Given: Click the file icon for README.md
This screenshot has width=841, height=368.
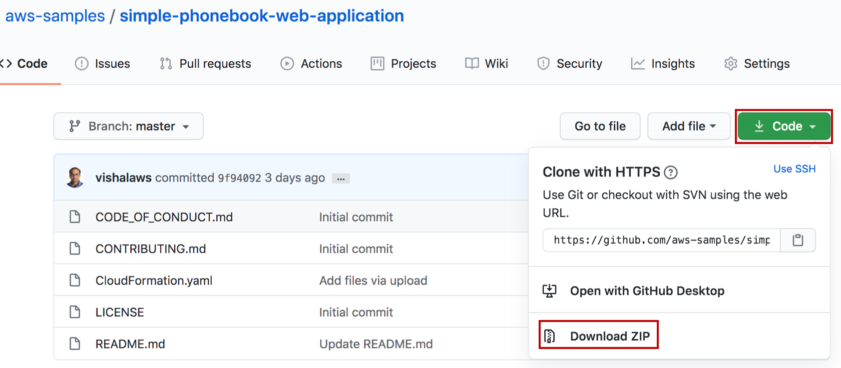Looking at the screenshot, I should tap(75, 343).
